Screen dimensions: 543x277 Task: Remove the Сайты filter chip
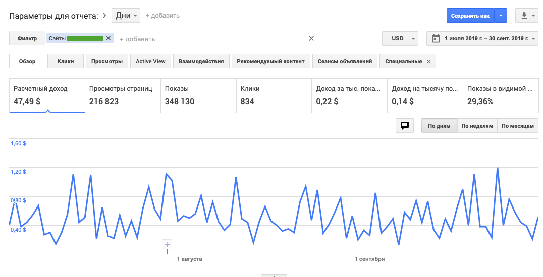(x=108, y=38)
